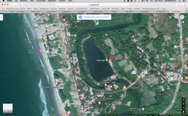Zoom out the map with minus button
Screen dimensions: 188x116
[x=183, y=107]
